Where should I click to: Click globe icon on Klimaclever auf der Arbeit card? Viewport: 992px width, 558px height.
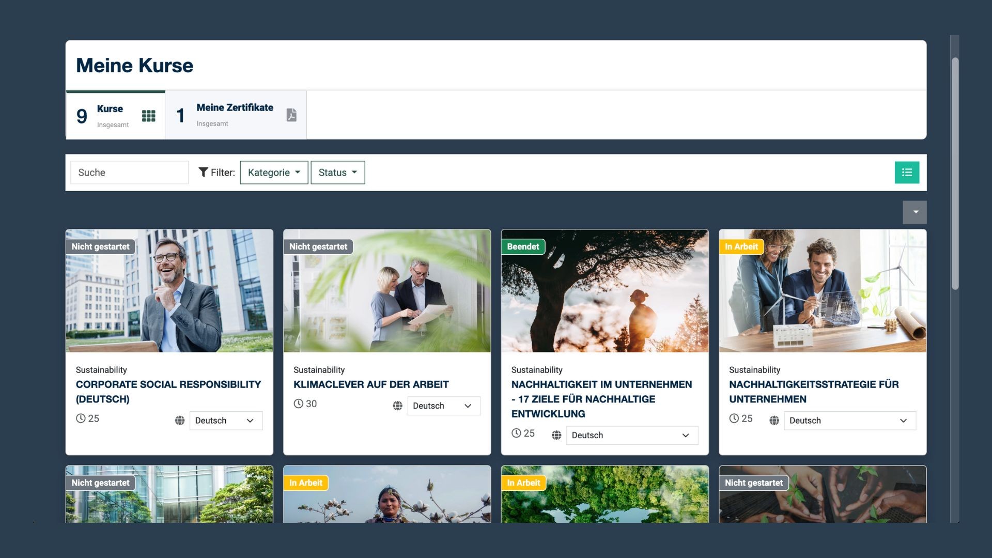pyautogui.click(x=397, y=406)
